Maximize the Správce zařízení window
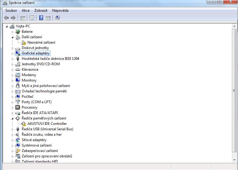The image size is (238, 170). (219, 2)
